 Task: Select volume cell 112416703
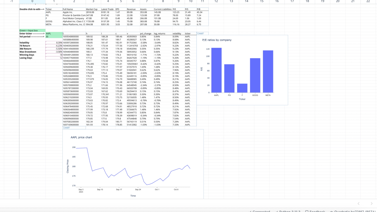click(x=133, y=46)
